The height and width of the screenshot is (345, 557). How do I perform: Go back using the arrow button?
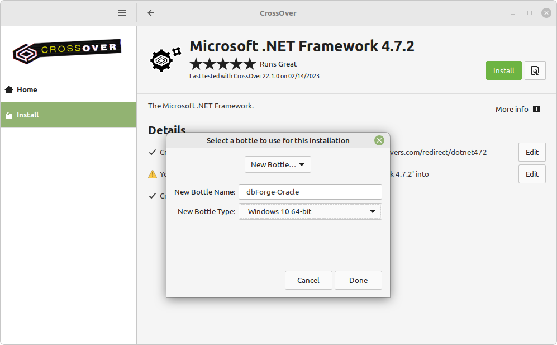pyautogui.click(x=151, y=13)
